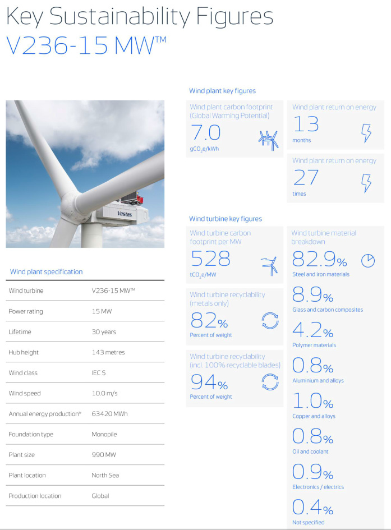Image resolution: width=391 pixels, height=530 pixels.
Task: Click the '13' return on energy value
Action: (x=306, y=124)
